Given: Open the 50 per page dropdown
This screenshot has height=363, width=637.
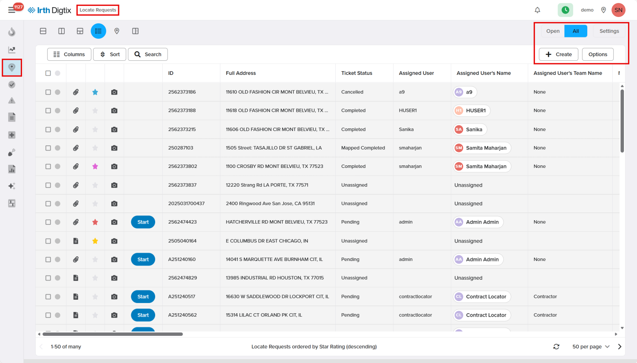Looking at the screenshot, I should coord(591,347).
